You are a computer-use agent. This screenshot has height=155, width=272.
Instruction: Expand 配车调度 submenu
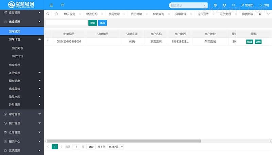pos(22,81)
